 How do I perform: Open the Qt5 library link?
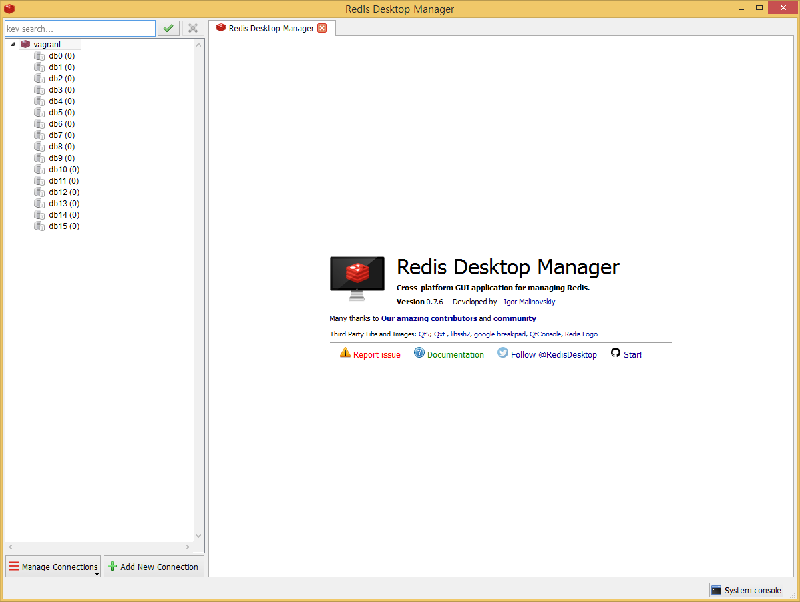(x=425, y=334)
